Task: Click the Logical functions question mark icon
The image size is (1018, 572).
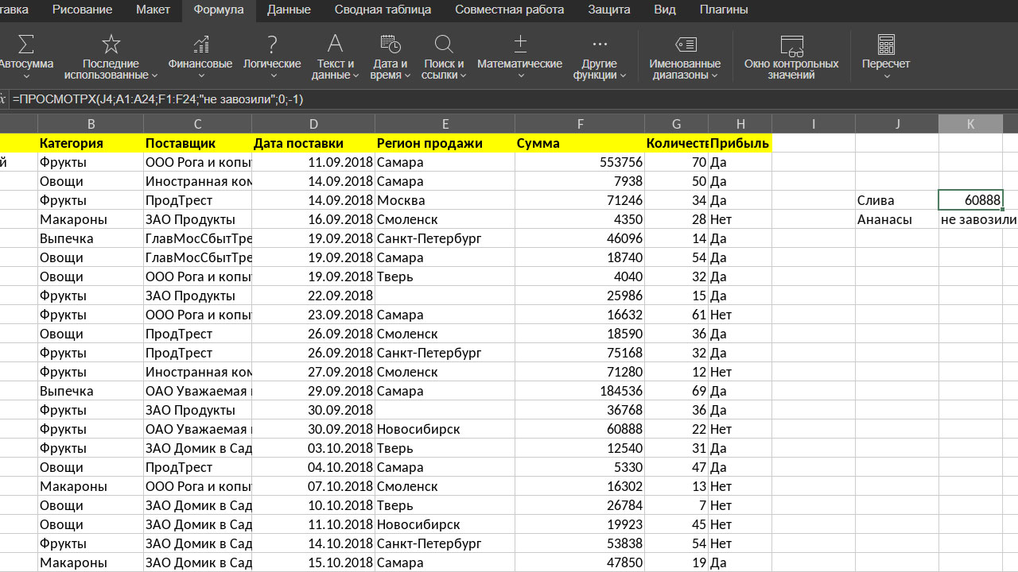Action: 272,44
